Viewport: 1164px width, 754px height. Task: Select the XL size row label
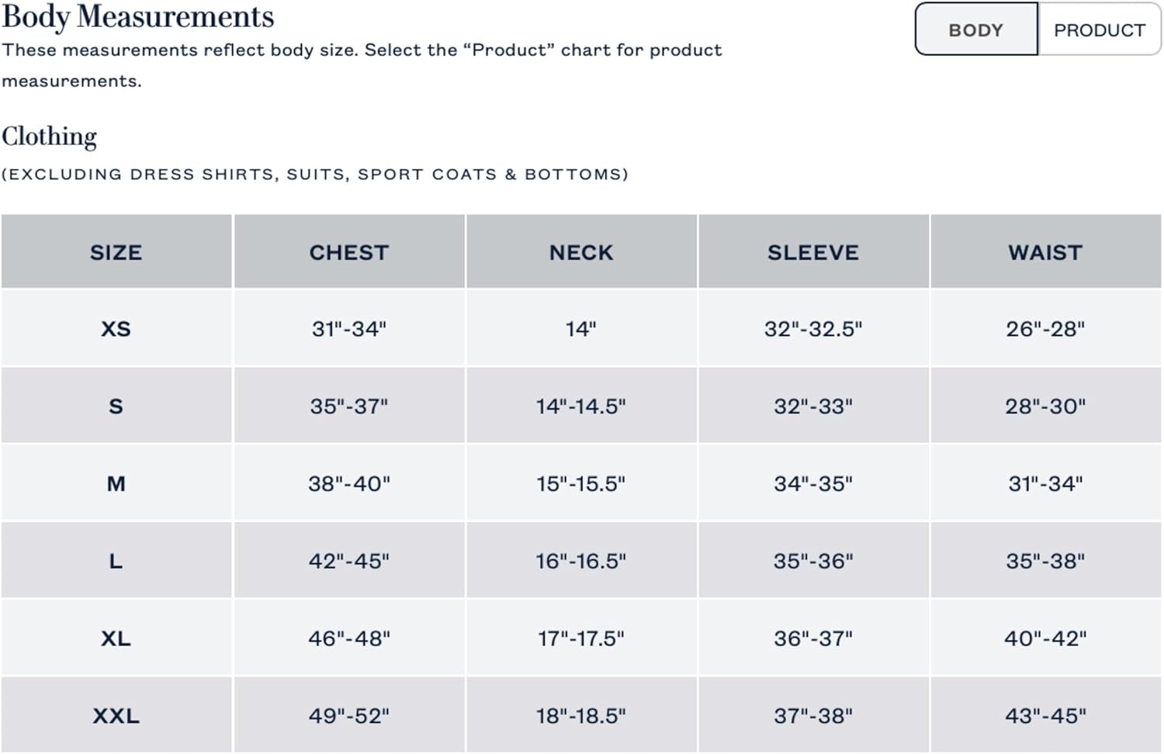click(116, 638)
